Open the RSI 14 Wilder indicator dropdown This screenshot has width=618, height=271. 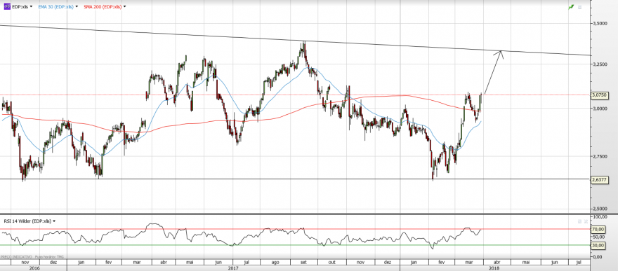[54, 221]
